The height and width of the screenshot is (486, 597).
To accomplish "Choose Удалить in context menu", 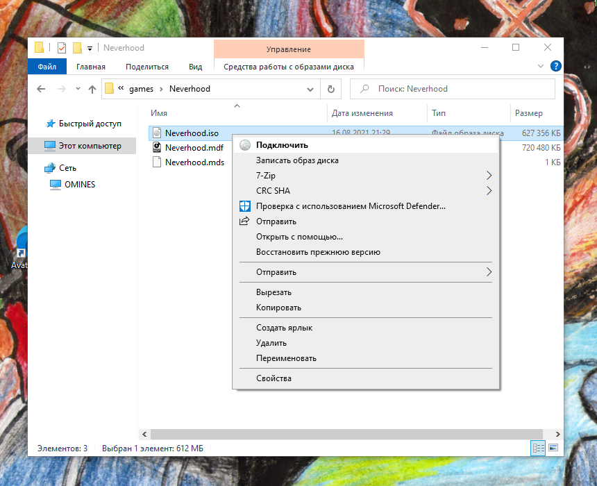I will [366, 343].
